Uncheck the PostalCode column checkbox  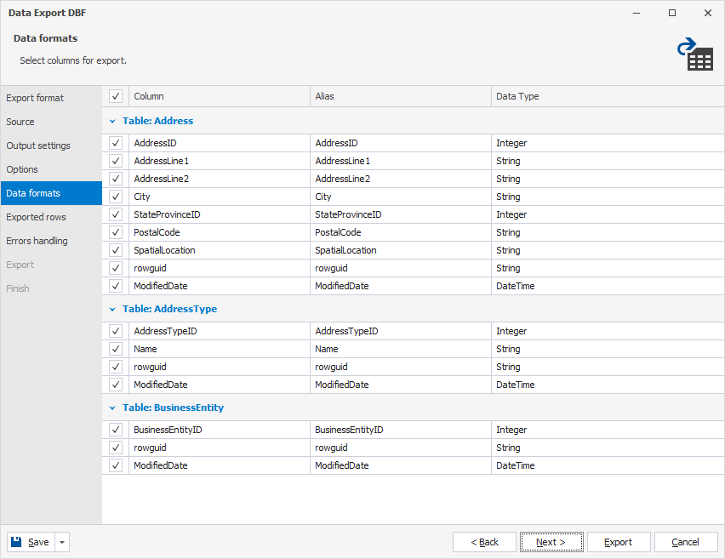coord(116,232)
